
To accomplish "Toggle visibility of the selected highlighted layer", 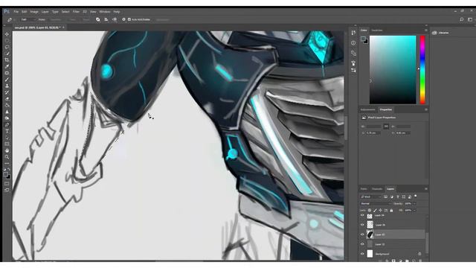I will pyautogui.click(x=362, y=234).
